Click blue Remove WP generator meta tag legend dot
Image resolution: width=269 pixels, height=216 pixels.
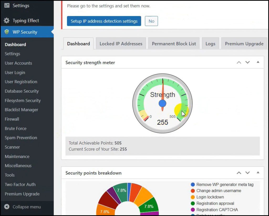[193, 185]
